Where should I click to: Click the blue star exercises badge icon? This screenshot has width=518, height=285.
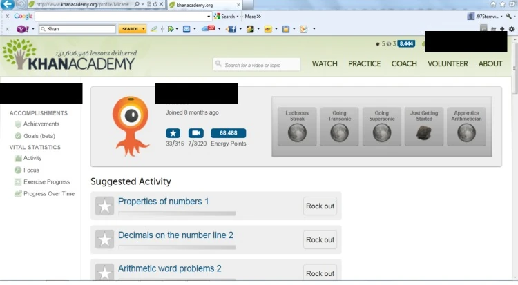(173, 133)
